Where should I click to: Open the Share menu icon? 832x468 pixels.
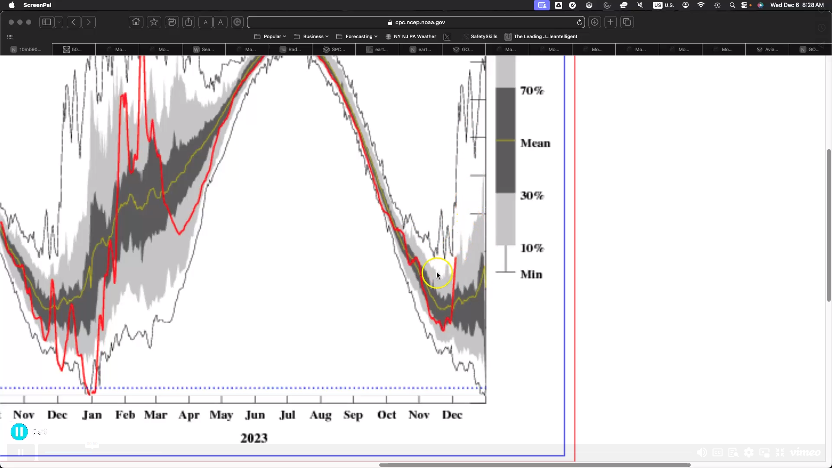point(188,22)
